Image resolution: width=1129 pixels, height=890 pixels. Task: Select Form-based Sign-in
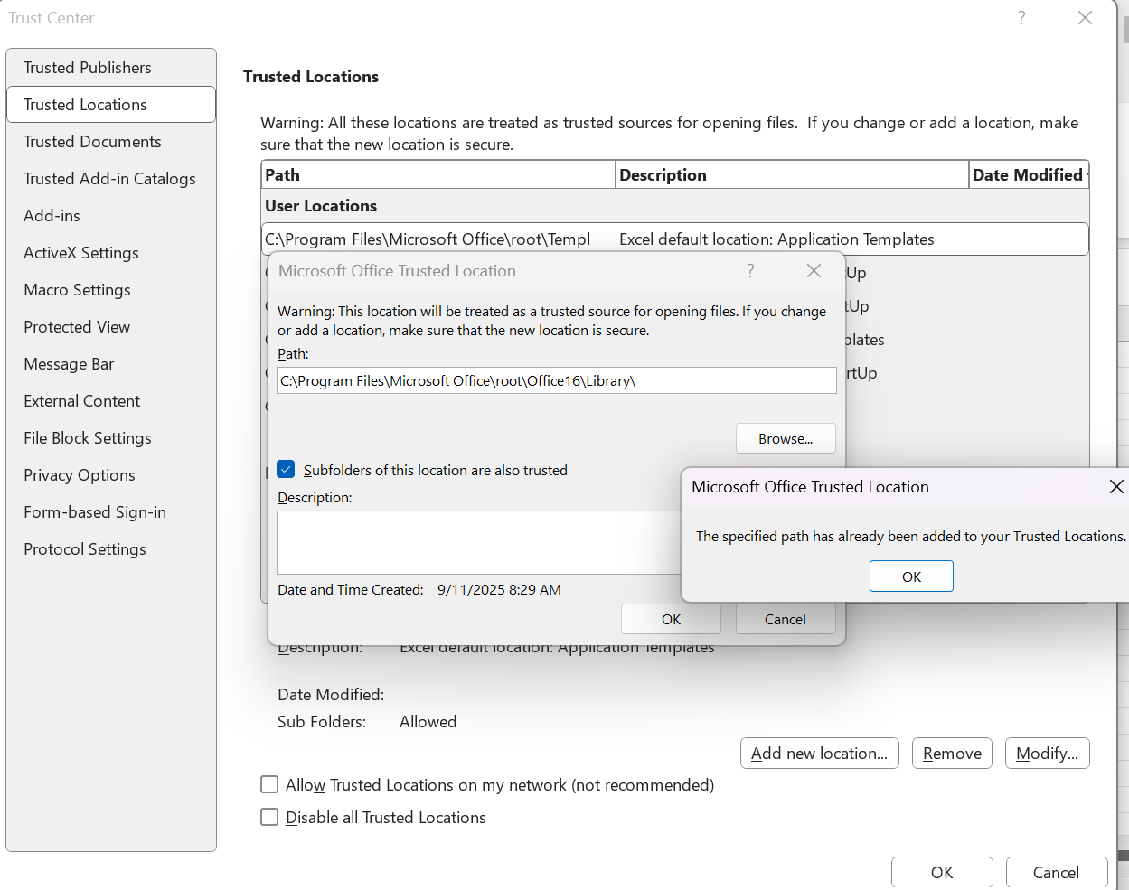coord(110,512)
